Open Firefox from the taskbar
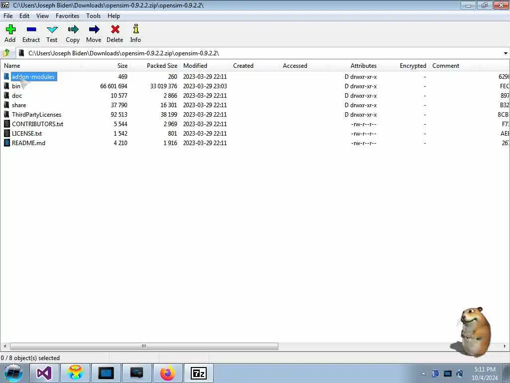This screenshot has width=510, height=383. (x=167, y=373)
